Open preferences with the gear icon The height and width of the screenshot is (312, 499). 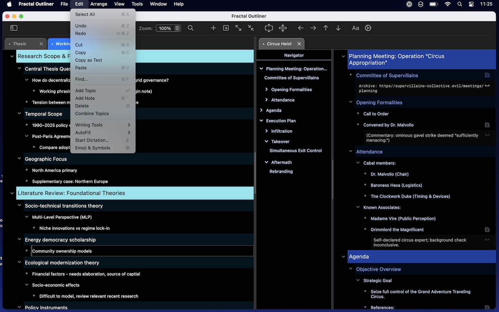368,28
